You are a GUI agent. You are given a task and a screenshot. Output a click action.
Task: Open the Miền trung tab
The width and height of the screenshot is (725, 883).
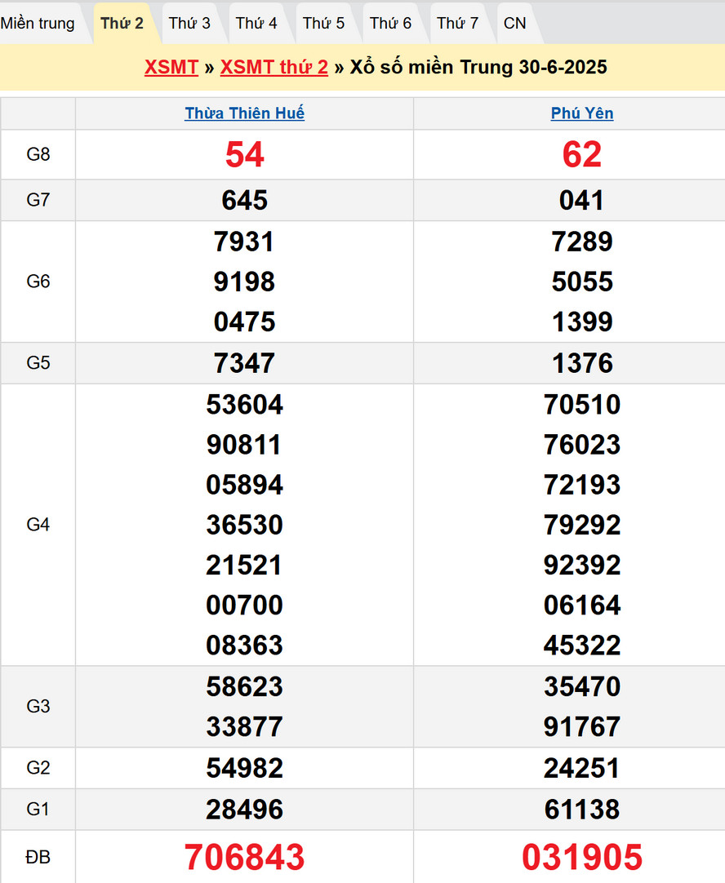38,23
